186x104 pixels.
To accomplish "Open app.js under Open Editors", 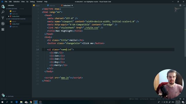I will (x=14, y=11).
